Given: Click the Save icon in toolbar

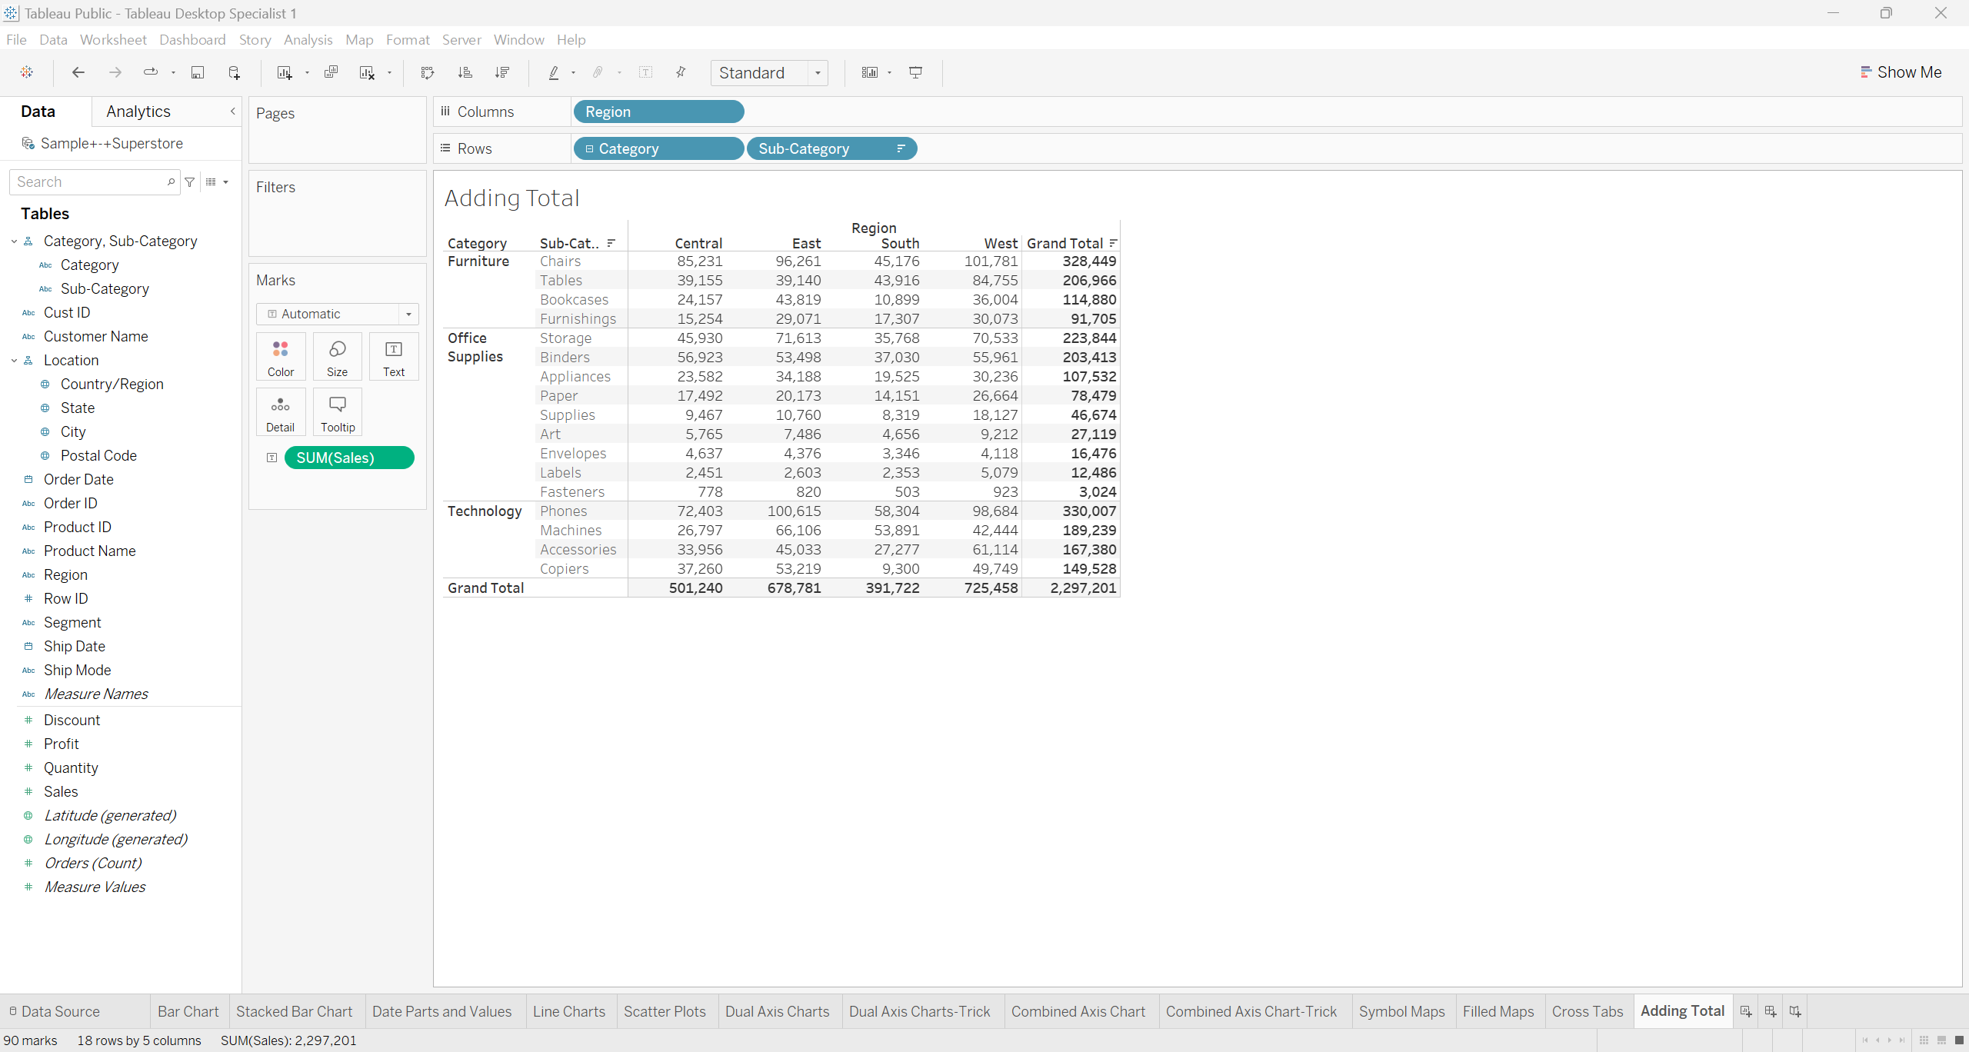Looking at the screenshot, I should tap(198, 72).
